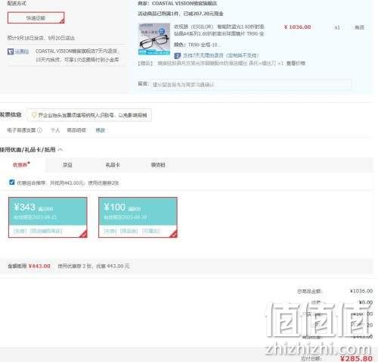Click the product title text link
Screen dimensions: 378x362
(219, 30)
